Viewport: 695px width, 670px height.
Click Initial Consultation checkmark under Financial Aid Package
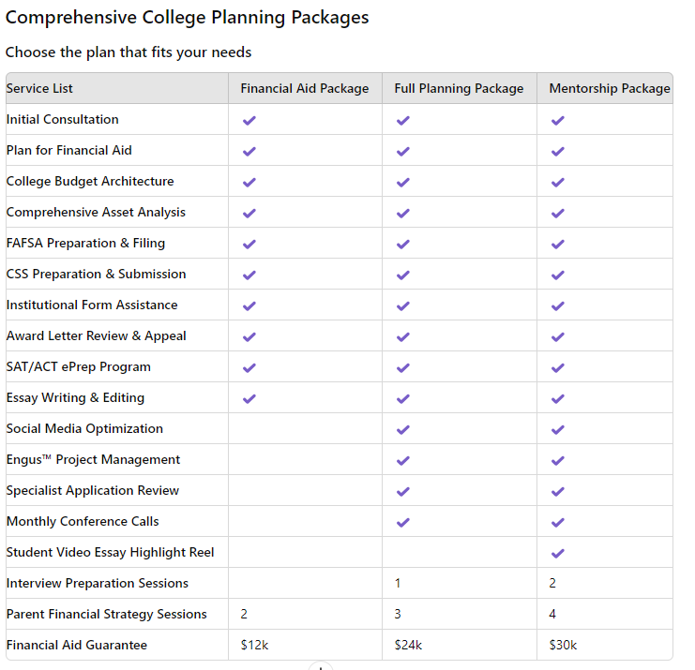tap(249, 120)
